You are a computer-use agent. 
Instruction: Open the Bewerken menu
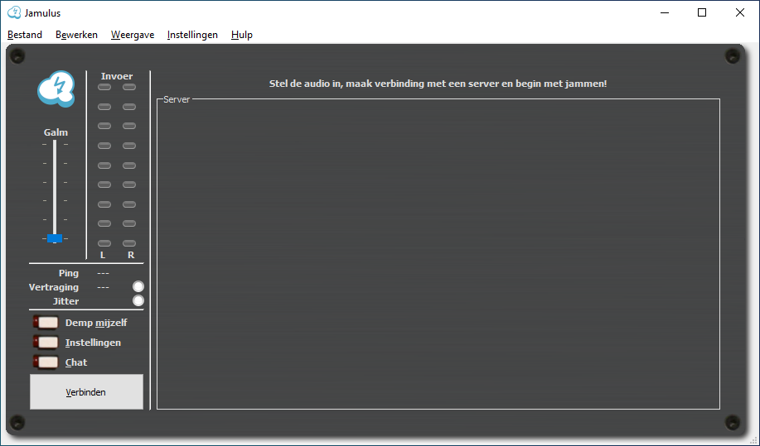[x=76, y=35]
